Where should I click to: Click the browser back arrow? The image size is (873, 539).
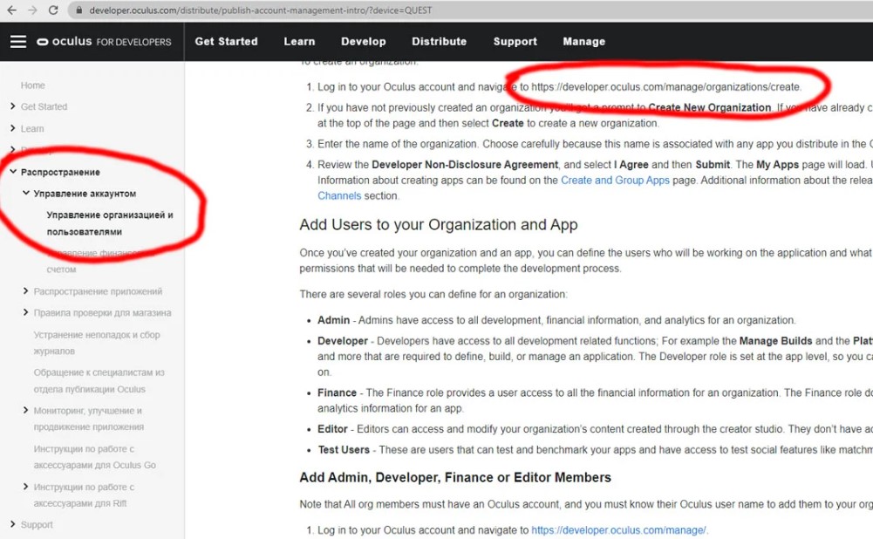(x=11, y=10)
